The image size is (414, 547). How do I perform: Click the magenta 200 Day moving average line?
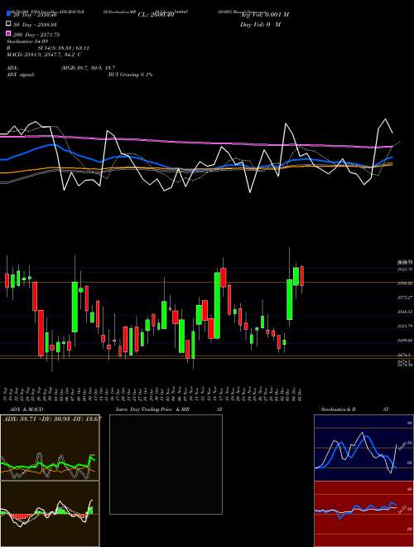(x=195, y=143)
